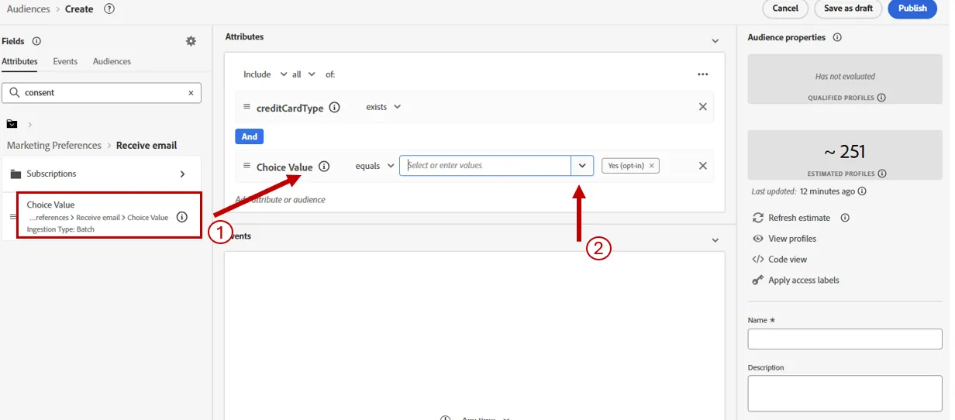This screenshot has width=955, height=420.
Task: Remove the creditCardType rule
Action: click(x=703, y=107)
